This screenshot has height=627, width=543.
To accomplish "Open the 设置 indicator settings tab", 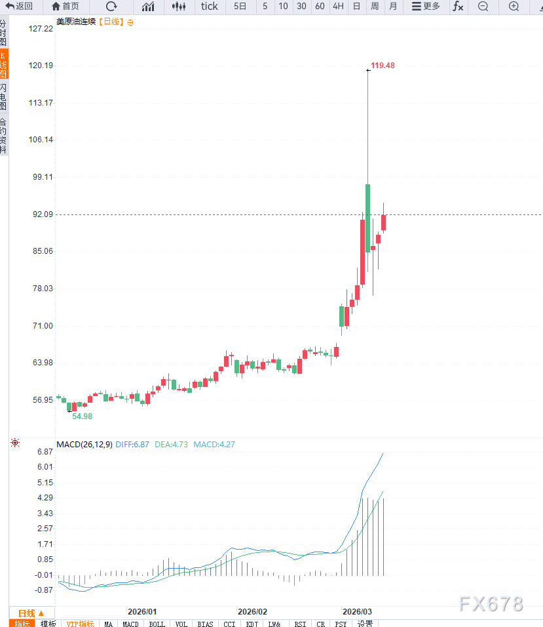I will [x=365, y=624].
